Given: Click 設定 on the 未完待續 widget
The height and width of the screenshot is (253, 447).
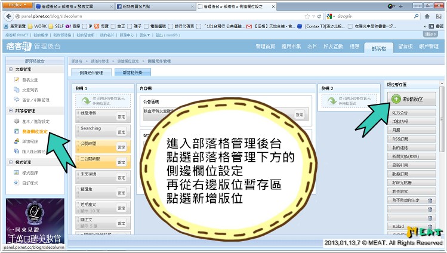Looking at the screenshot, I should coord(121,177).
